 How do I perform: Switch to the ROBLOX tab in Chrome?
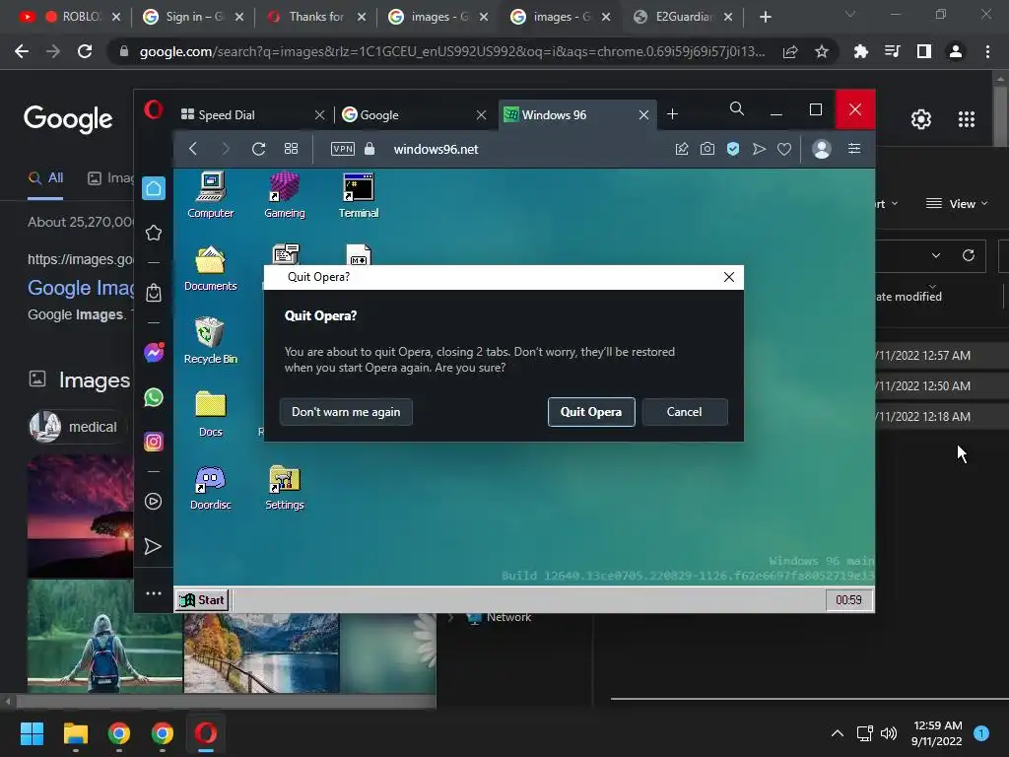70,17
